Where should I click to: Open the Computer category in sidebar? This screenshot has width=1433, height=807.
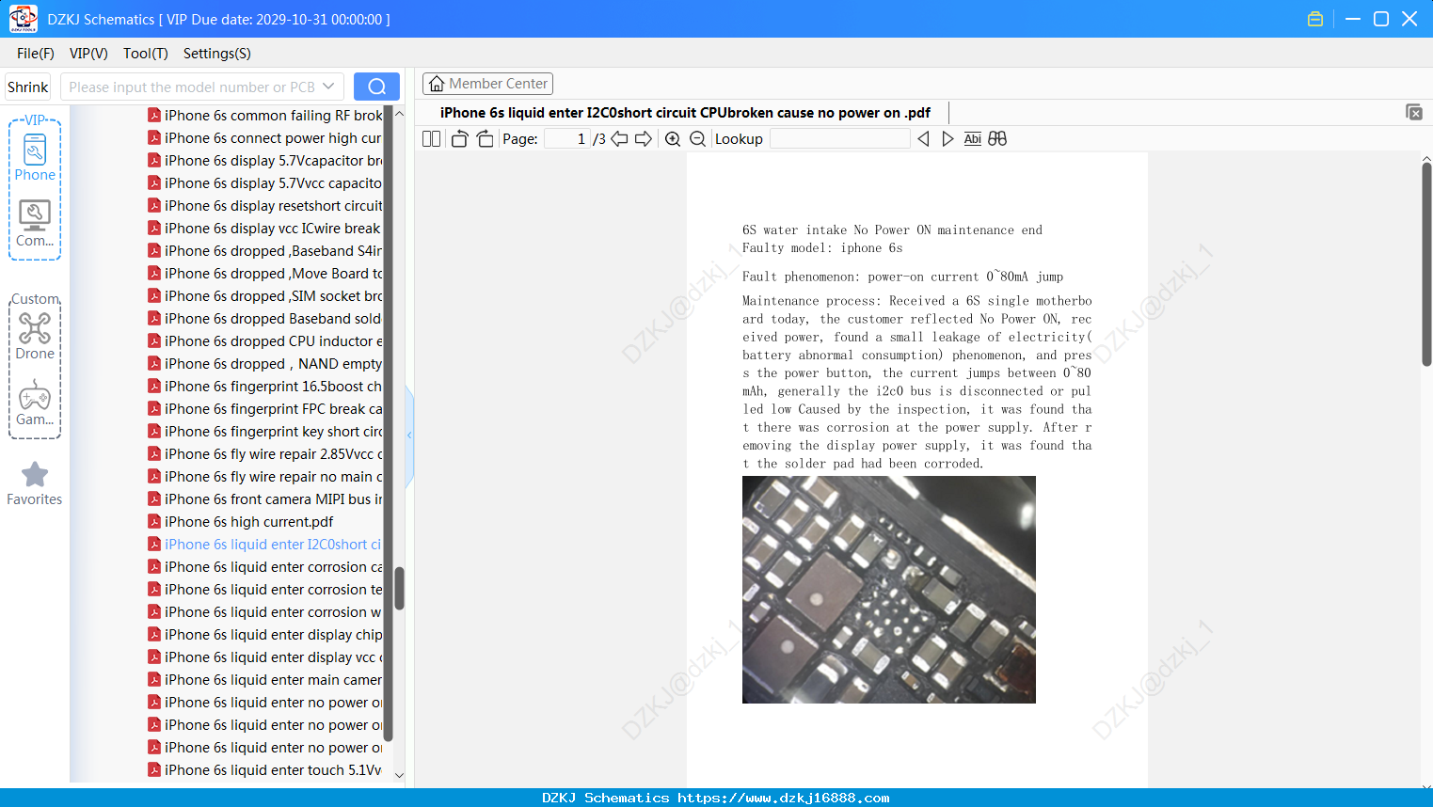point(35,224)
